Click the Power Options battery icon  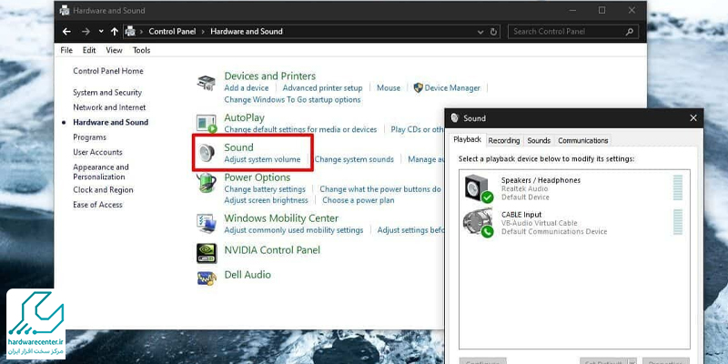click(x=207, y=183)
